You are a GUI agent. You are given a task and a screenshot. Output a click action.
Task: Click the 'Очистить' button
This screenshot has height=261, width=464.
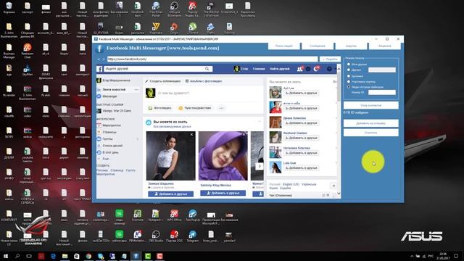click(x=371, y=133)
